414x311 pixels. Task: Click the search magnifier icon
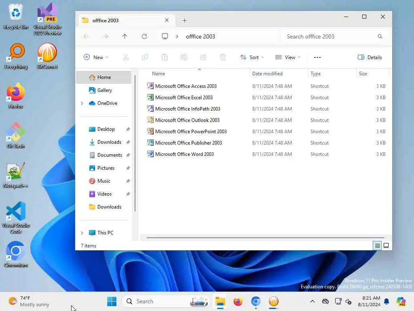point(380,36)
